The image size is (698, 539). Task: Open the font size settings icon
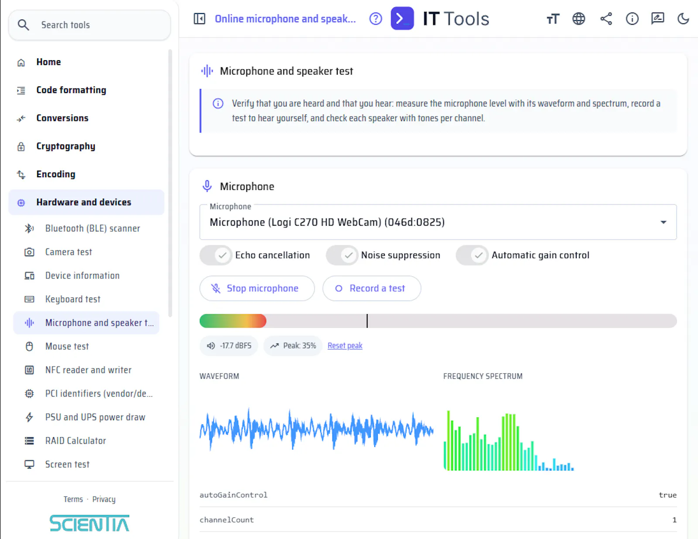pyautogui.click(x=553, y=19)
